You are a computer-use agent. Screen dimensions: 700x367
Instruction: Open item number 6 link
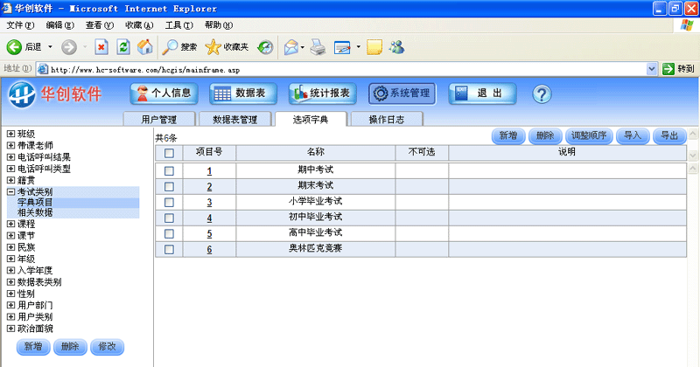[x=209, y=249]
